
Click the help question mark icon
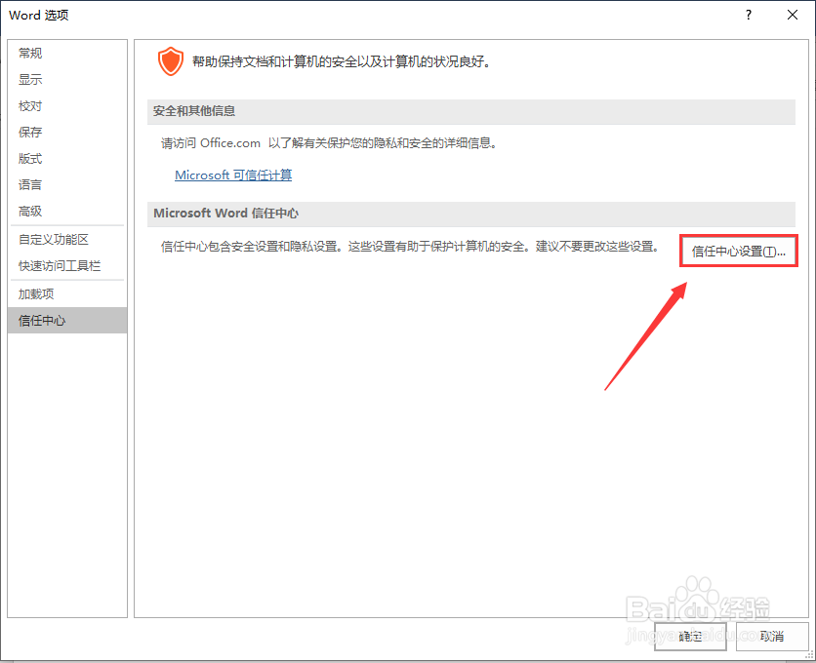tap(749, 15)
